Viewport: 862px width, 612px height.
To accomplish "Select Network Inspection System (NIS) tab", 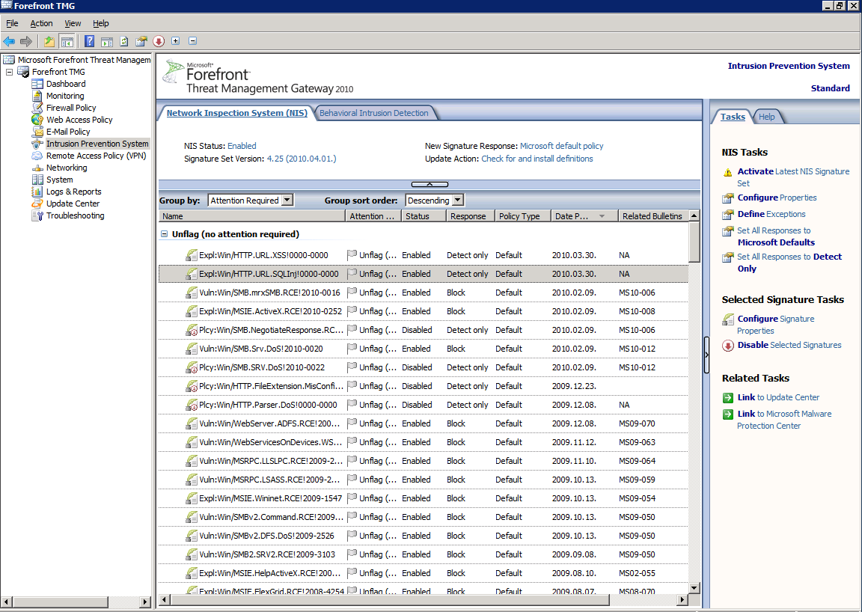I will [237, 113].
